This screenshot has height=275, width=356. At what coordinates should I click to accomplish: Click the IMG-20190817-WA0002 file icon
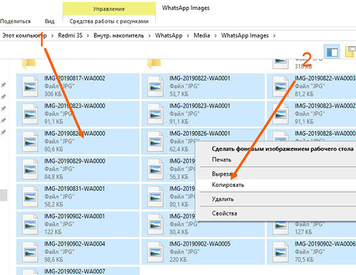pos(30,87)
